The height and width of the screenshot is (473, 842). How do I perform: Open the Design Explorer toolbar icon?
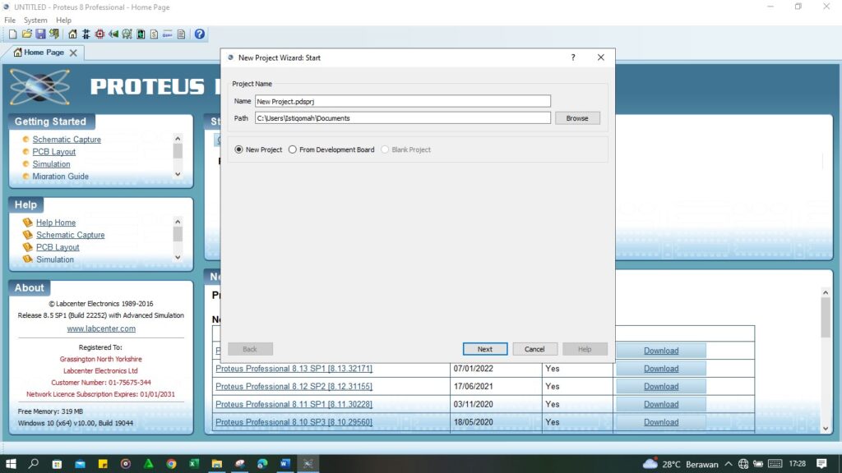pos(127,34)
